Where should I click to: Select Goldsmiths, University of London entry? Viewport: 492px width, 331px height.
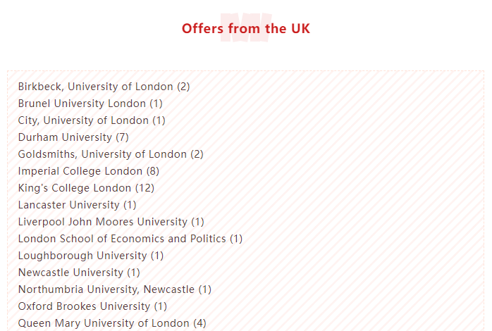point(111,154)
